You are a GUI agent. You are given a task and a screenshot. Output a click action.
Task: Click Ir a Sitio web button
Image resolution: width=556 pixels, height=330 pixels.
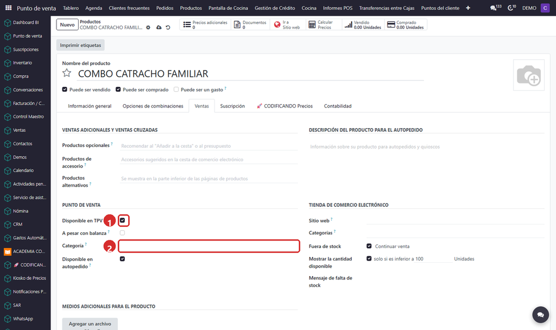pos(288,24)
